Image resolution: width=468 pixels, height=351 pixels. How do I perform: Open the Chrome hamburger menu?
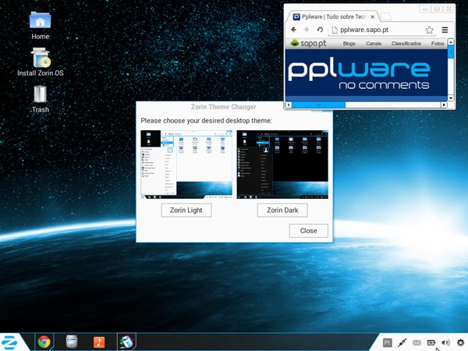pyautogui.click(x=445, y=30)
